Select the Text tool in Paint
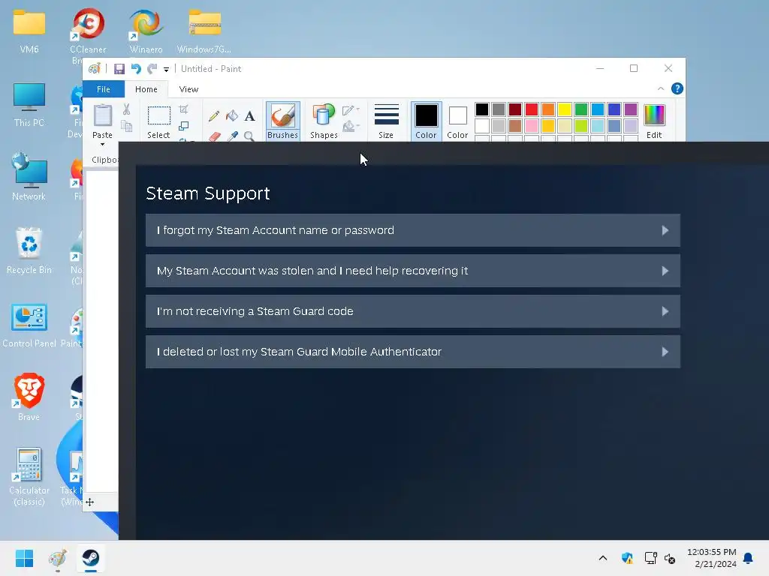This screenshot has width=769, height=576. (x=249, y=116)
